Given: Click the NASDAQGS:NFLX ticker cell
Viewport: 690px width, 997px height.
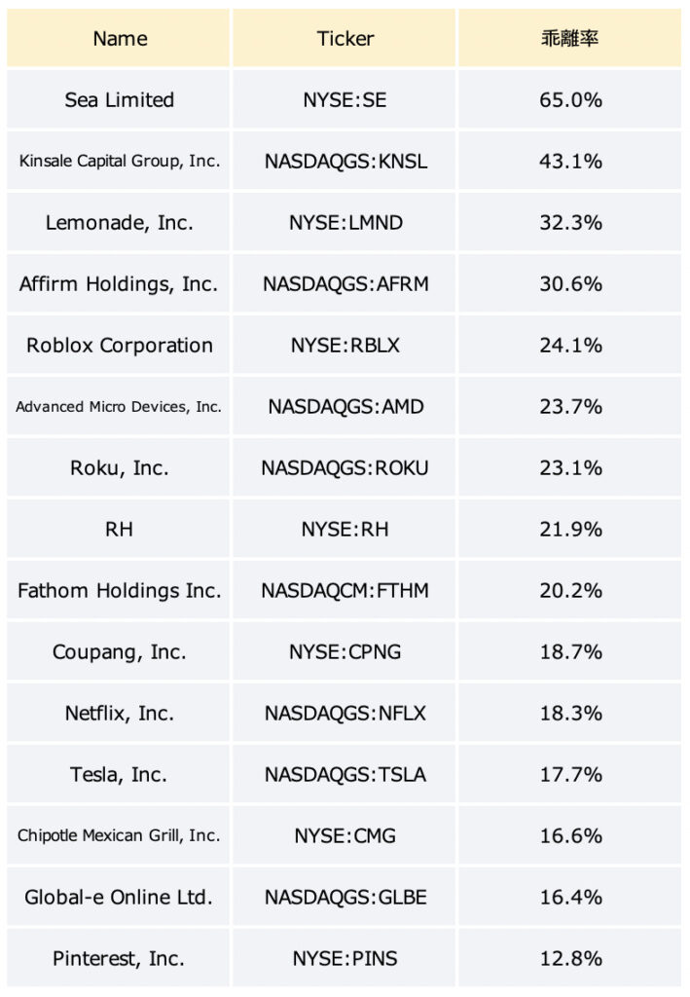Looking at the screenshot, I should (x=345, y=714).
